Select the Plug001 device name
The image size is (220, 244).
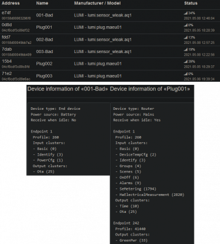click(44, 27)
